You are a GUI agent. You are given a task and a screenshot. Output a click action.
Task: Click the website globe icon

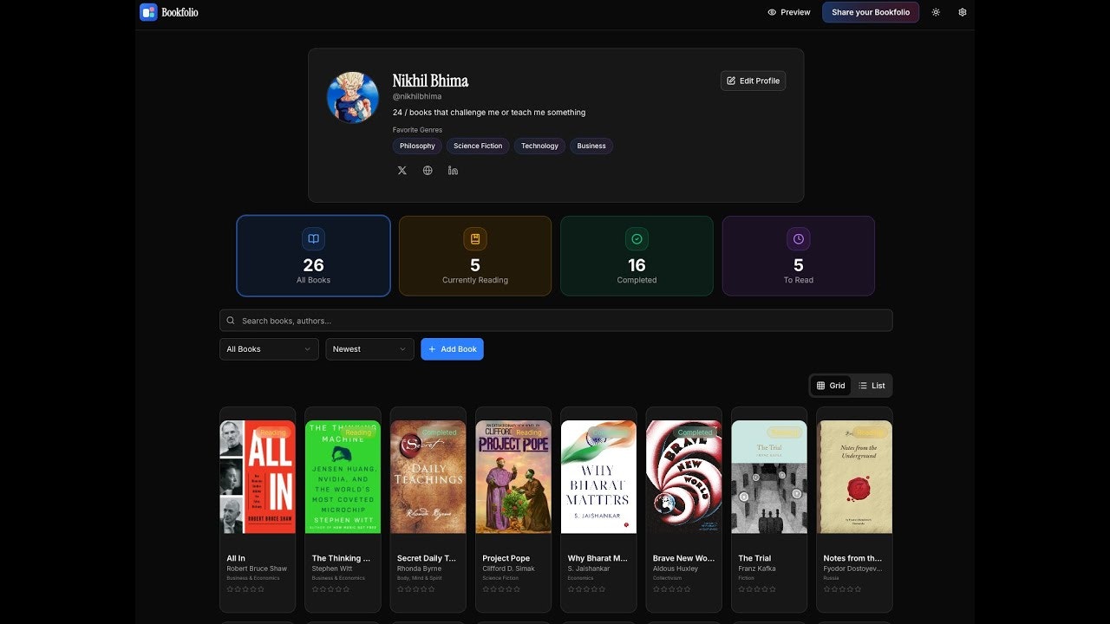(428, 170)
